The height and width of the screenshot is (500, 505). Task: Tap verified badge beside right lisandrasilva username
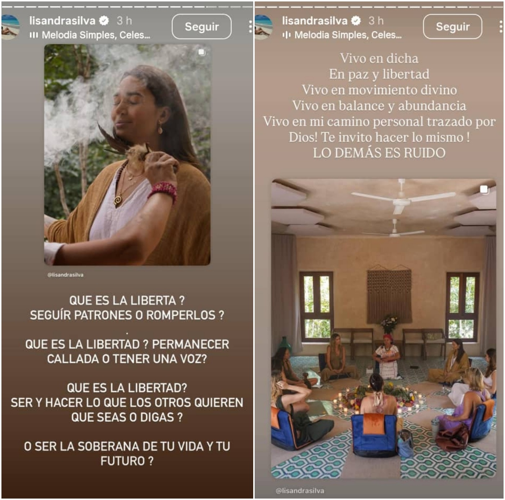coord(356,21)
